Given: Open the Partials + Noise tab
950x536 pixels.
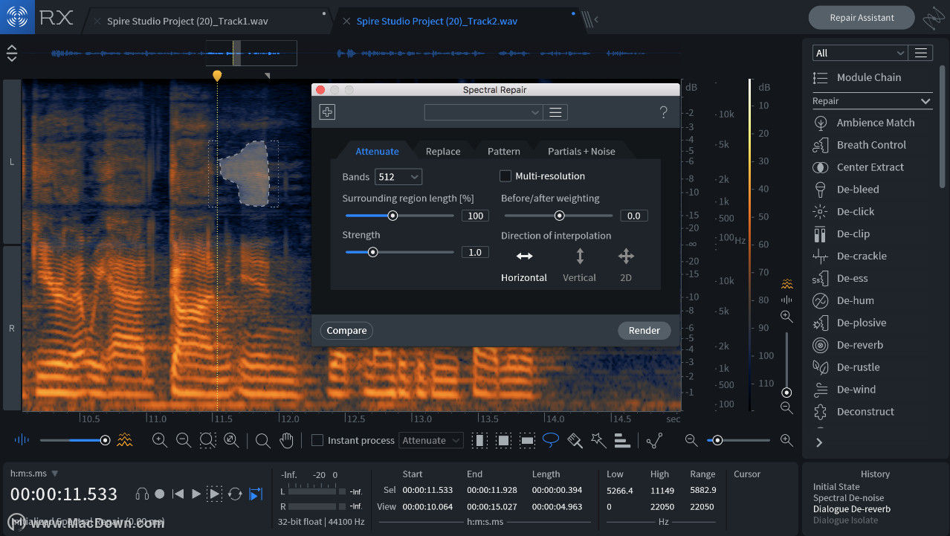Looking at the screenshot, I should coord(581,151).
